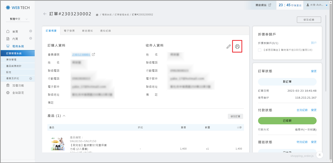This screenshot has width=333, height=163.
Task: Click the gear icon beside 首頁
Action: pyautogui.click(x=31, y=31)
